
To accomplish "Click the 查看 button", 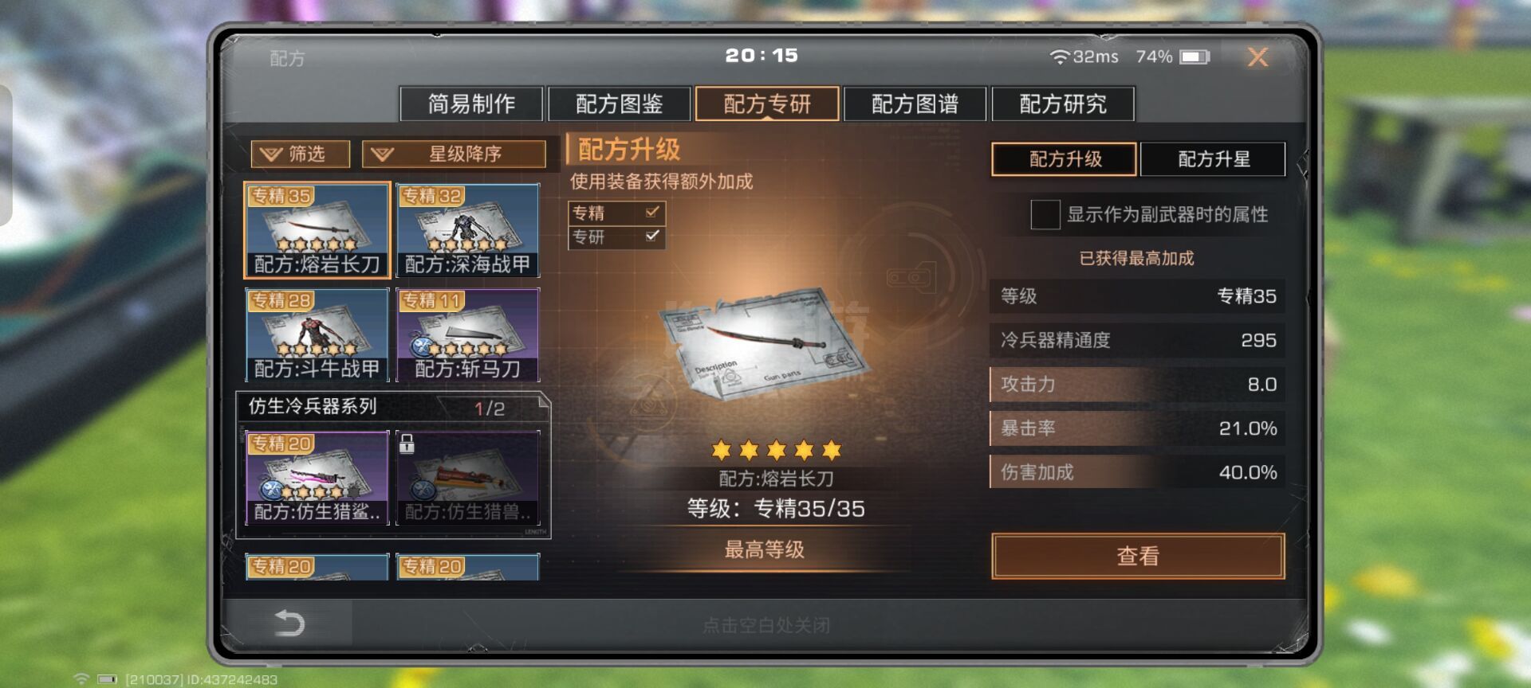I will 1138,556.
